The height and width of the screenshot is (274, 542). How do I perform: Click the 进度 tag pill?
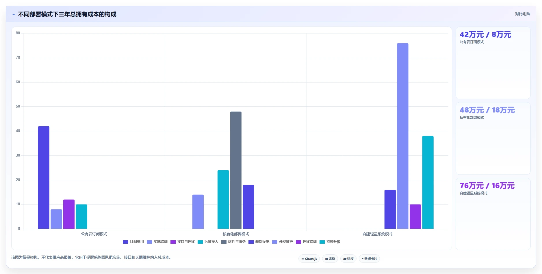click(x=348, y=259)
